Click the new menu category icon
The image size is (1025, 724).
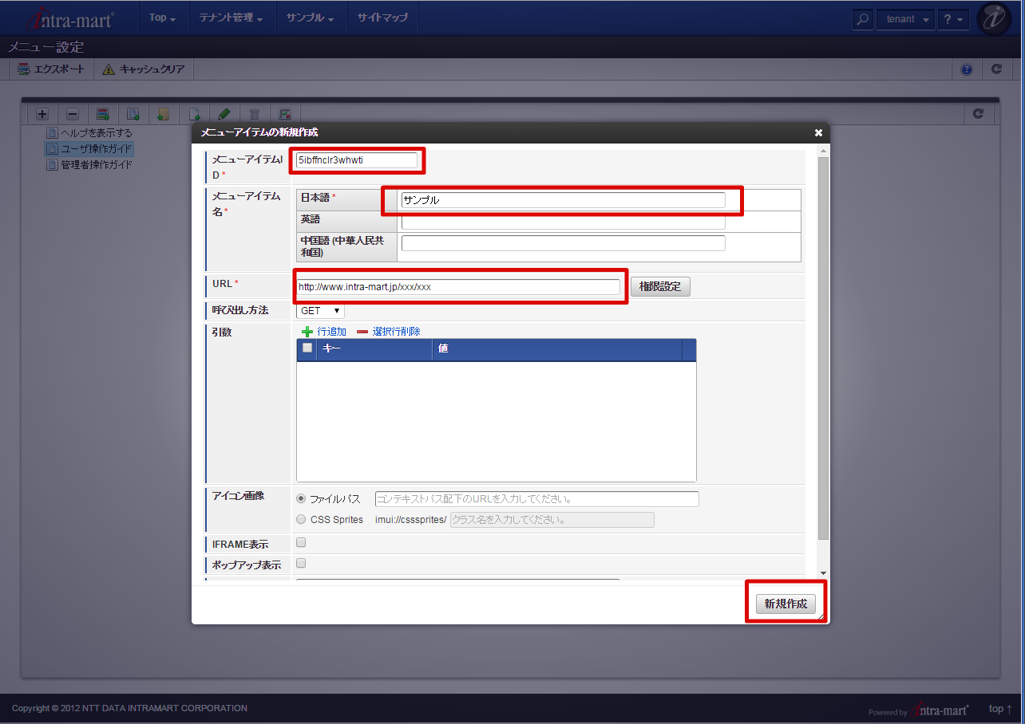(102, 114)
